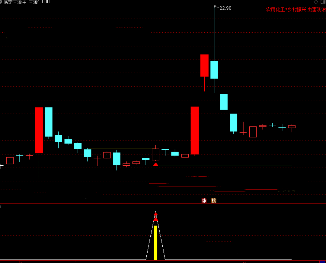The height and width of the screenshot is (263, 326).
Task: Select the green horizontal support line
Action: click(x=223, y=165)
